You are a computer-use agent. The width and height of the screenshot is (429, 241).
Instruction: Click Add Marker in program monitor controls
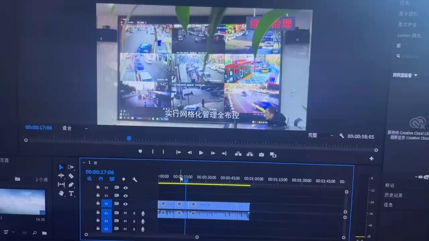(140, 151)
